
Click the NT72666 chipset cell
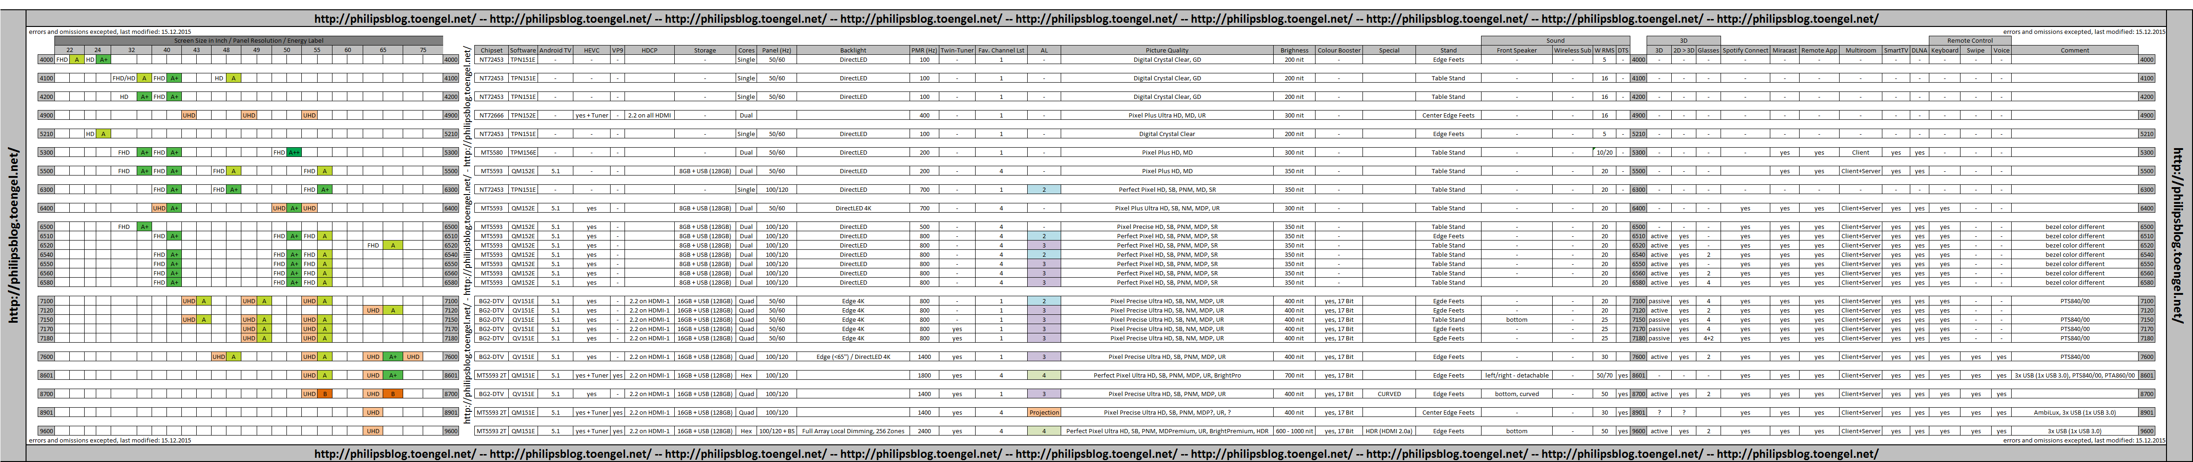[491, 115]
